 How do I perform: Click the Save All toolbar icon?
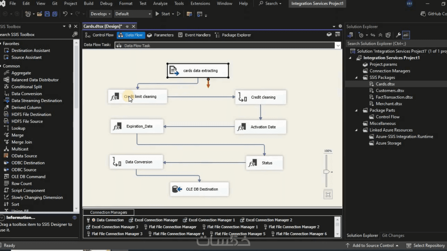coord(55,14)
